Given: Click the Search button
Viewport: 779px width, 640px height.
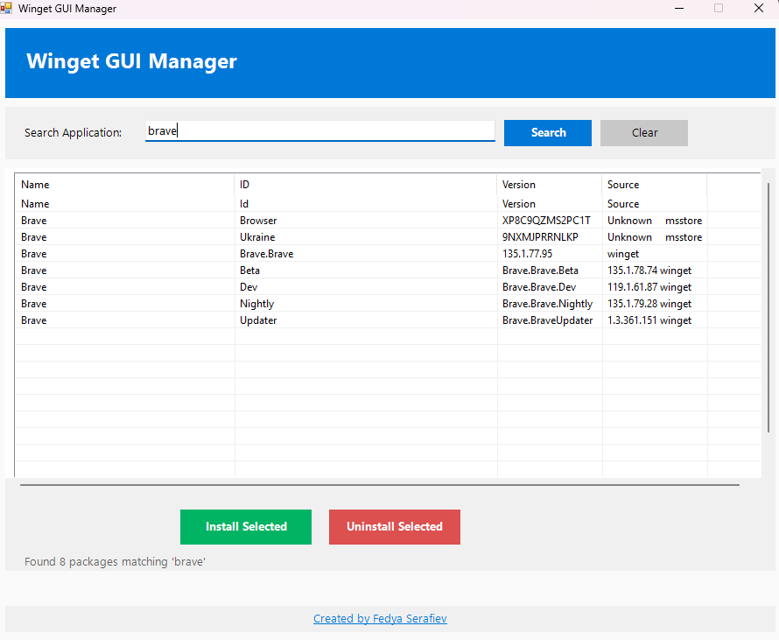Looking at the screenshot, I should click(x=547, y=133).
